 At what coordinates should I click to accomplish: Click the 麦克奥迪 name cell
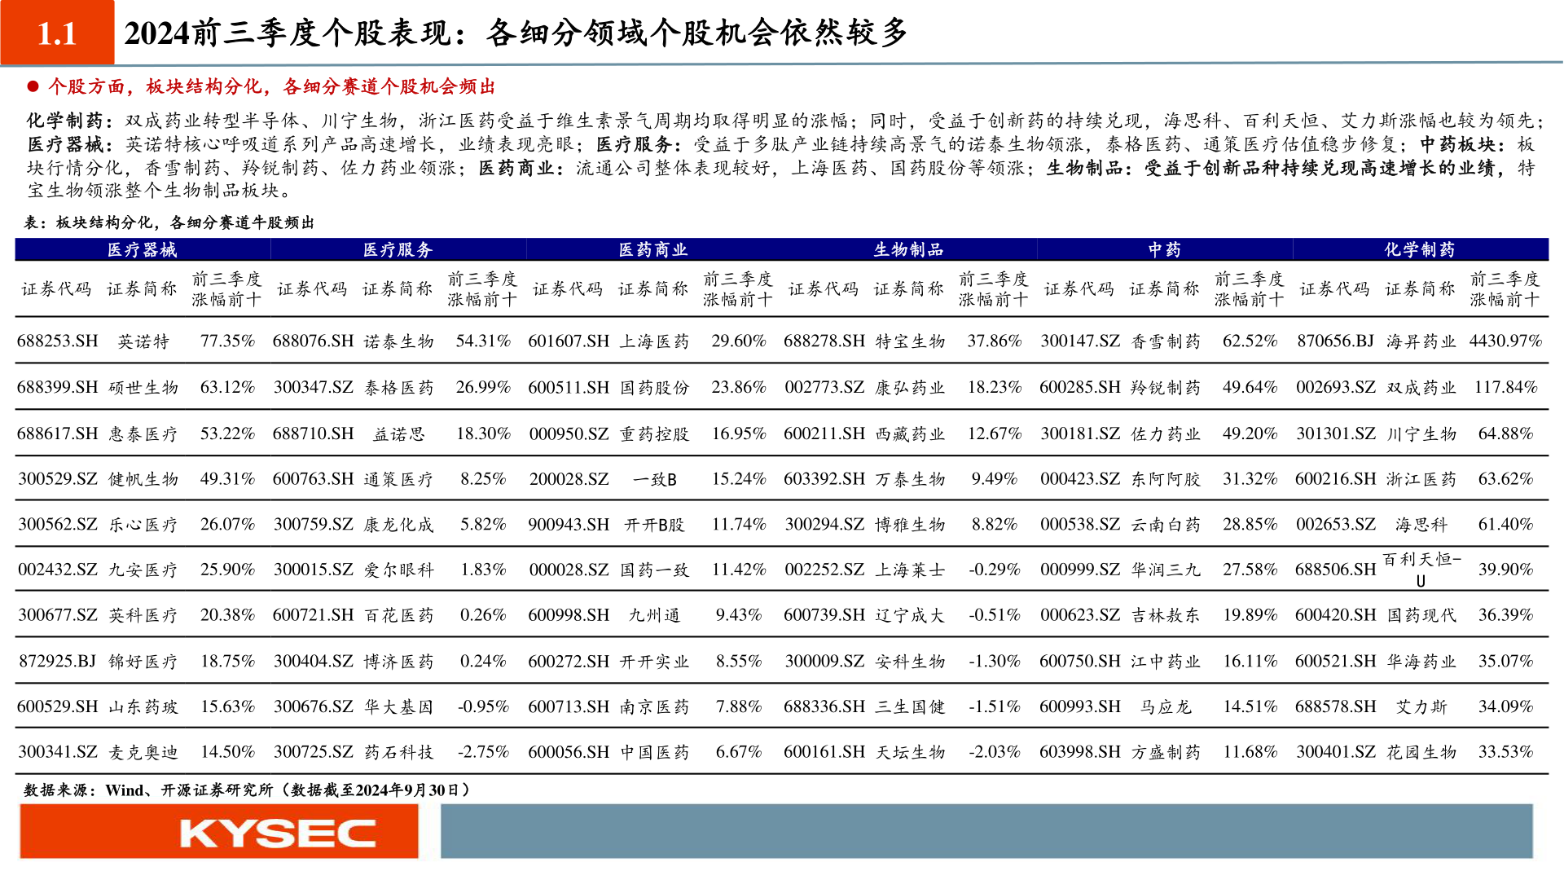143,753
